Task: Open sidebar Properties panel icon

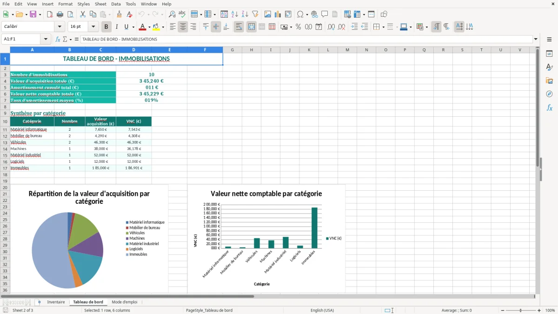Action: coord(549,54)
